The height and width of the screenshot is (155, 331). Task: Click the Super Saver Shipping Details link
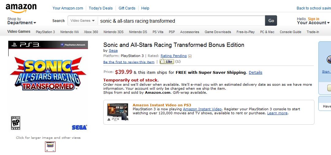[255, 73]
